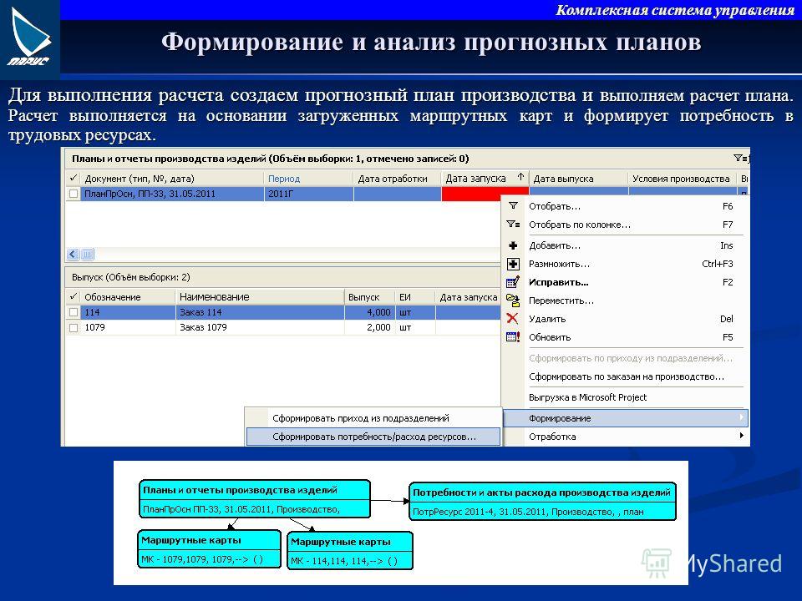Choose Удалить from the context menu
Screen dimensions: 802x601
coord(626,319)
